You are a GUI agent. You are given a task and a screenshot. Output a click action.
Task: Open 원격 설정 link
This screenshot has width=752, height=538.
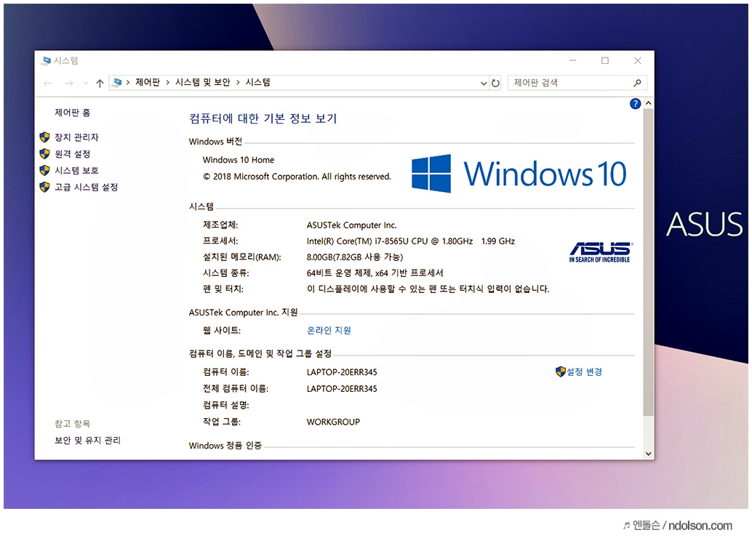(73, 154)
